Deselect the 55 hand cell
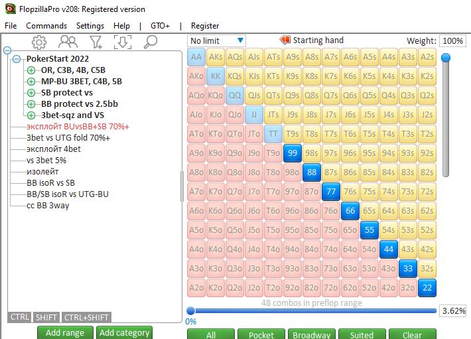Screen dimensions: 471x339 [x=369, y=230]
